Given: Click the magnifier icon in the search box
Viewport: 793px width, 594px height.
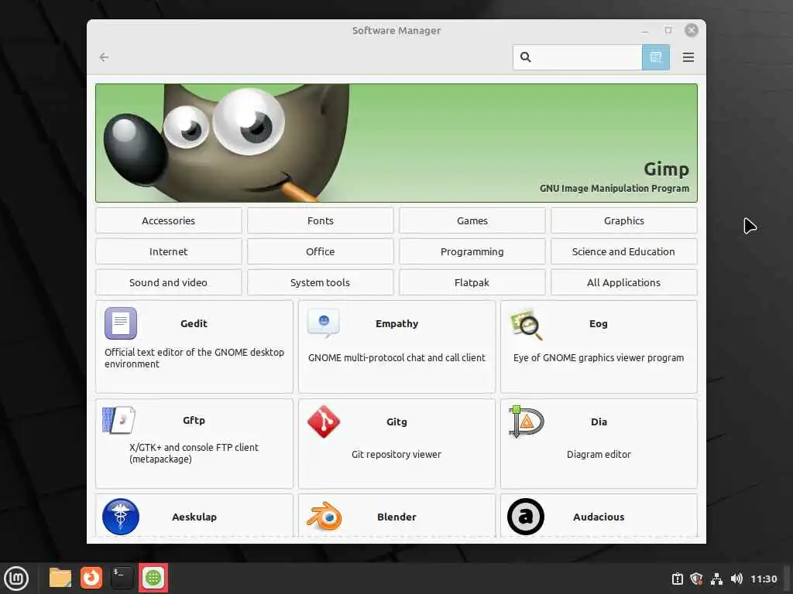Looking at the screenshot, I should coord(526,57).
